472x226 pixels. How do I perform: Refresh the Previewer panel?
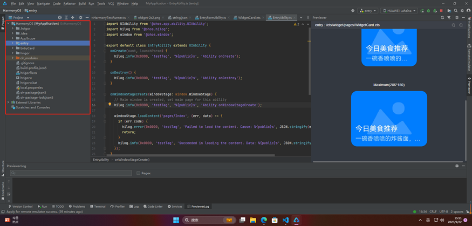coord(442,17)
